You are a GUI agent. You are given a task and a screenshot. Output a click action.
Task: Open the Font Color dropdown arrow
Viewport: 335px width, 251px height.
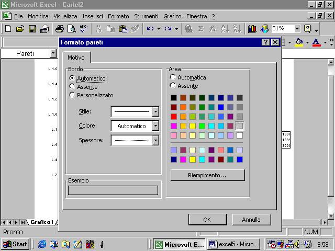click(325, 42)
